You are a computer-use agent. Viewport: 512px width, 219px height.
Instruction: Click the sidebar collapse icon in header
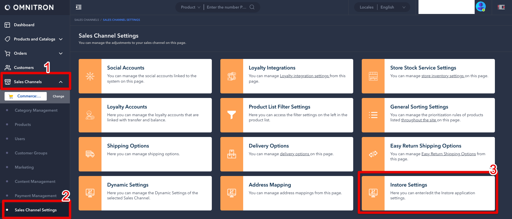pos(79,7)
